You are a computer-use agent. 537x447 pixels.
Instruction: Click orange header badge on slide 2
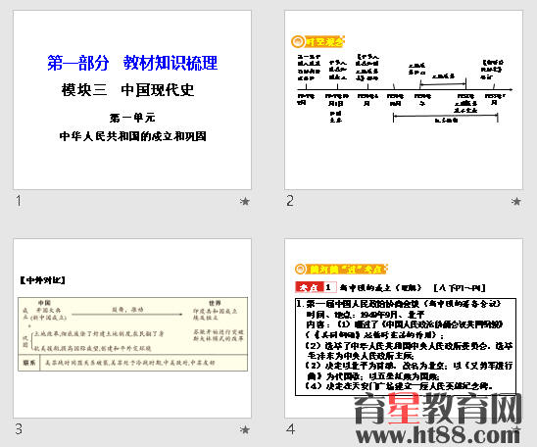pyautogui.click(x=317, y=42)
